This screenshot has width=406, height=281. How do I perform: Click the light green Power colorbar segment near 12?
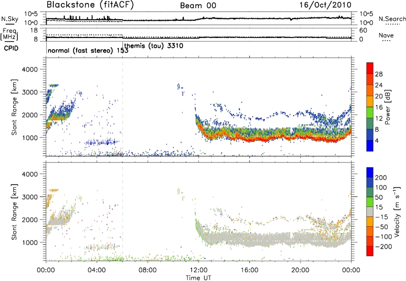coord(370,113)
